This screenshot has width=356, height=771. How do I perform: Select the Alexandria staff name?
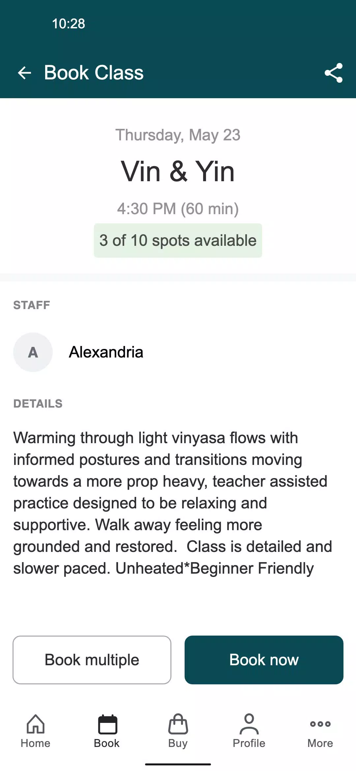tap(106, 352)
